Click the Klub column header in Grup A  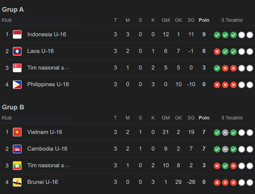coord(7,20)
